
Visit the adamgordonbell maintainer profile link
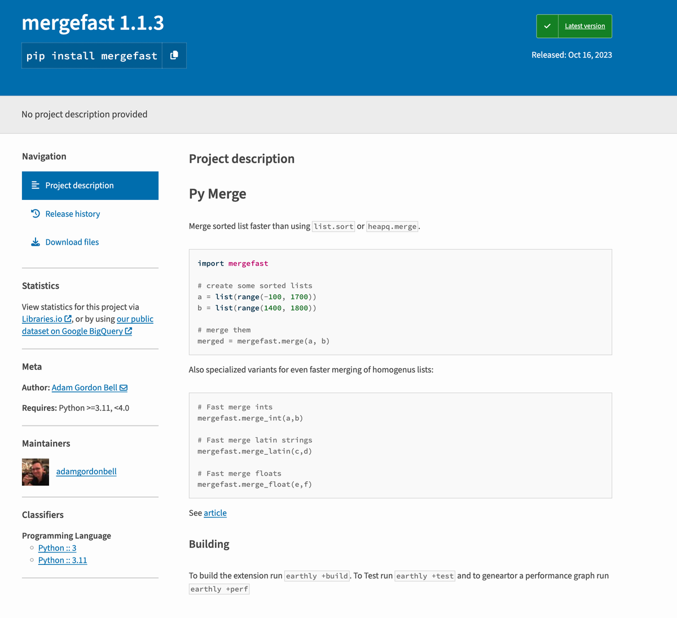(x=86, y=471)
